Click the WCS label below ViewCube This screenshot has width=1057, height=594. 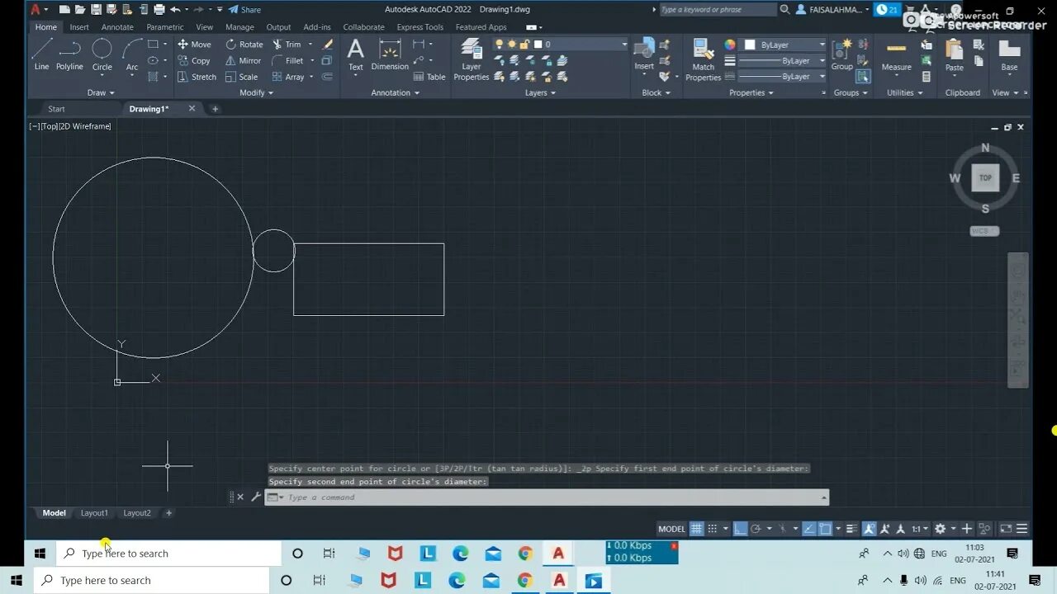point(984,231)
